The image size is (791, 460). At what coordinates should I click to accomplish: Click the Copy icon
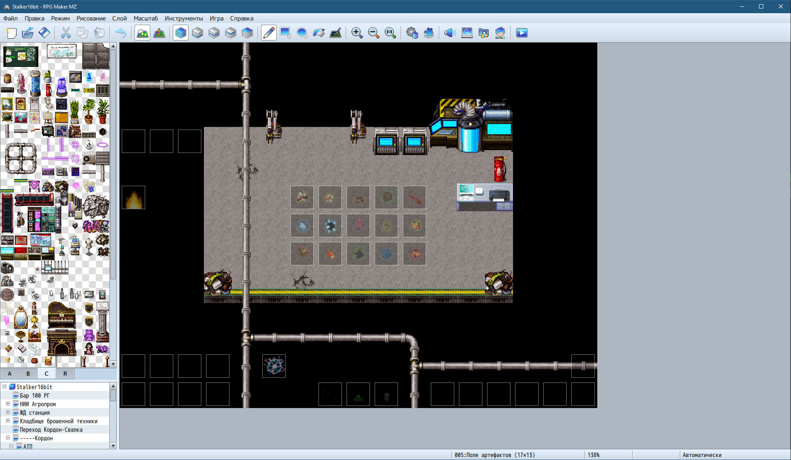[x=82, y=33]
